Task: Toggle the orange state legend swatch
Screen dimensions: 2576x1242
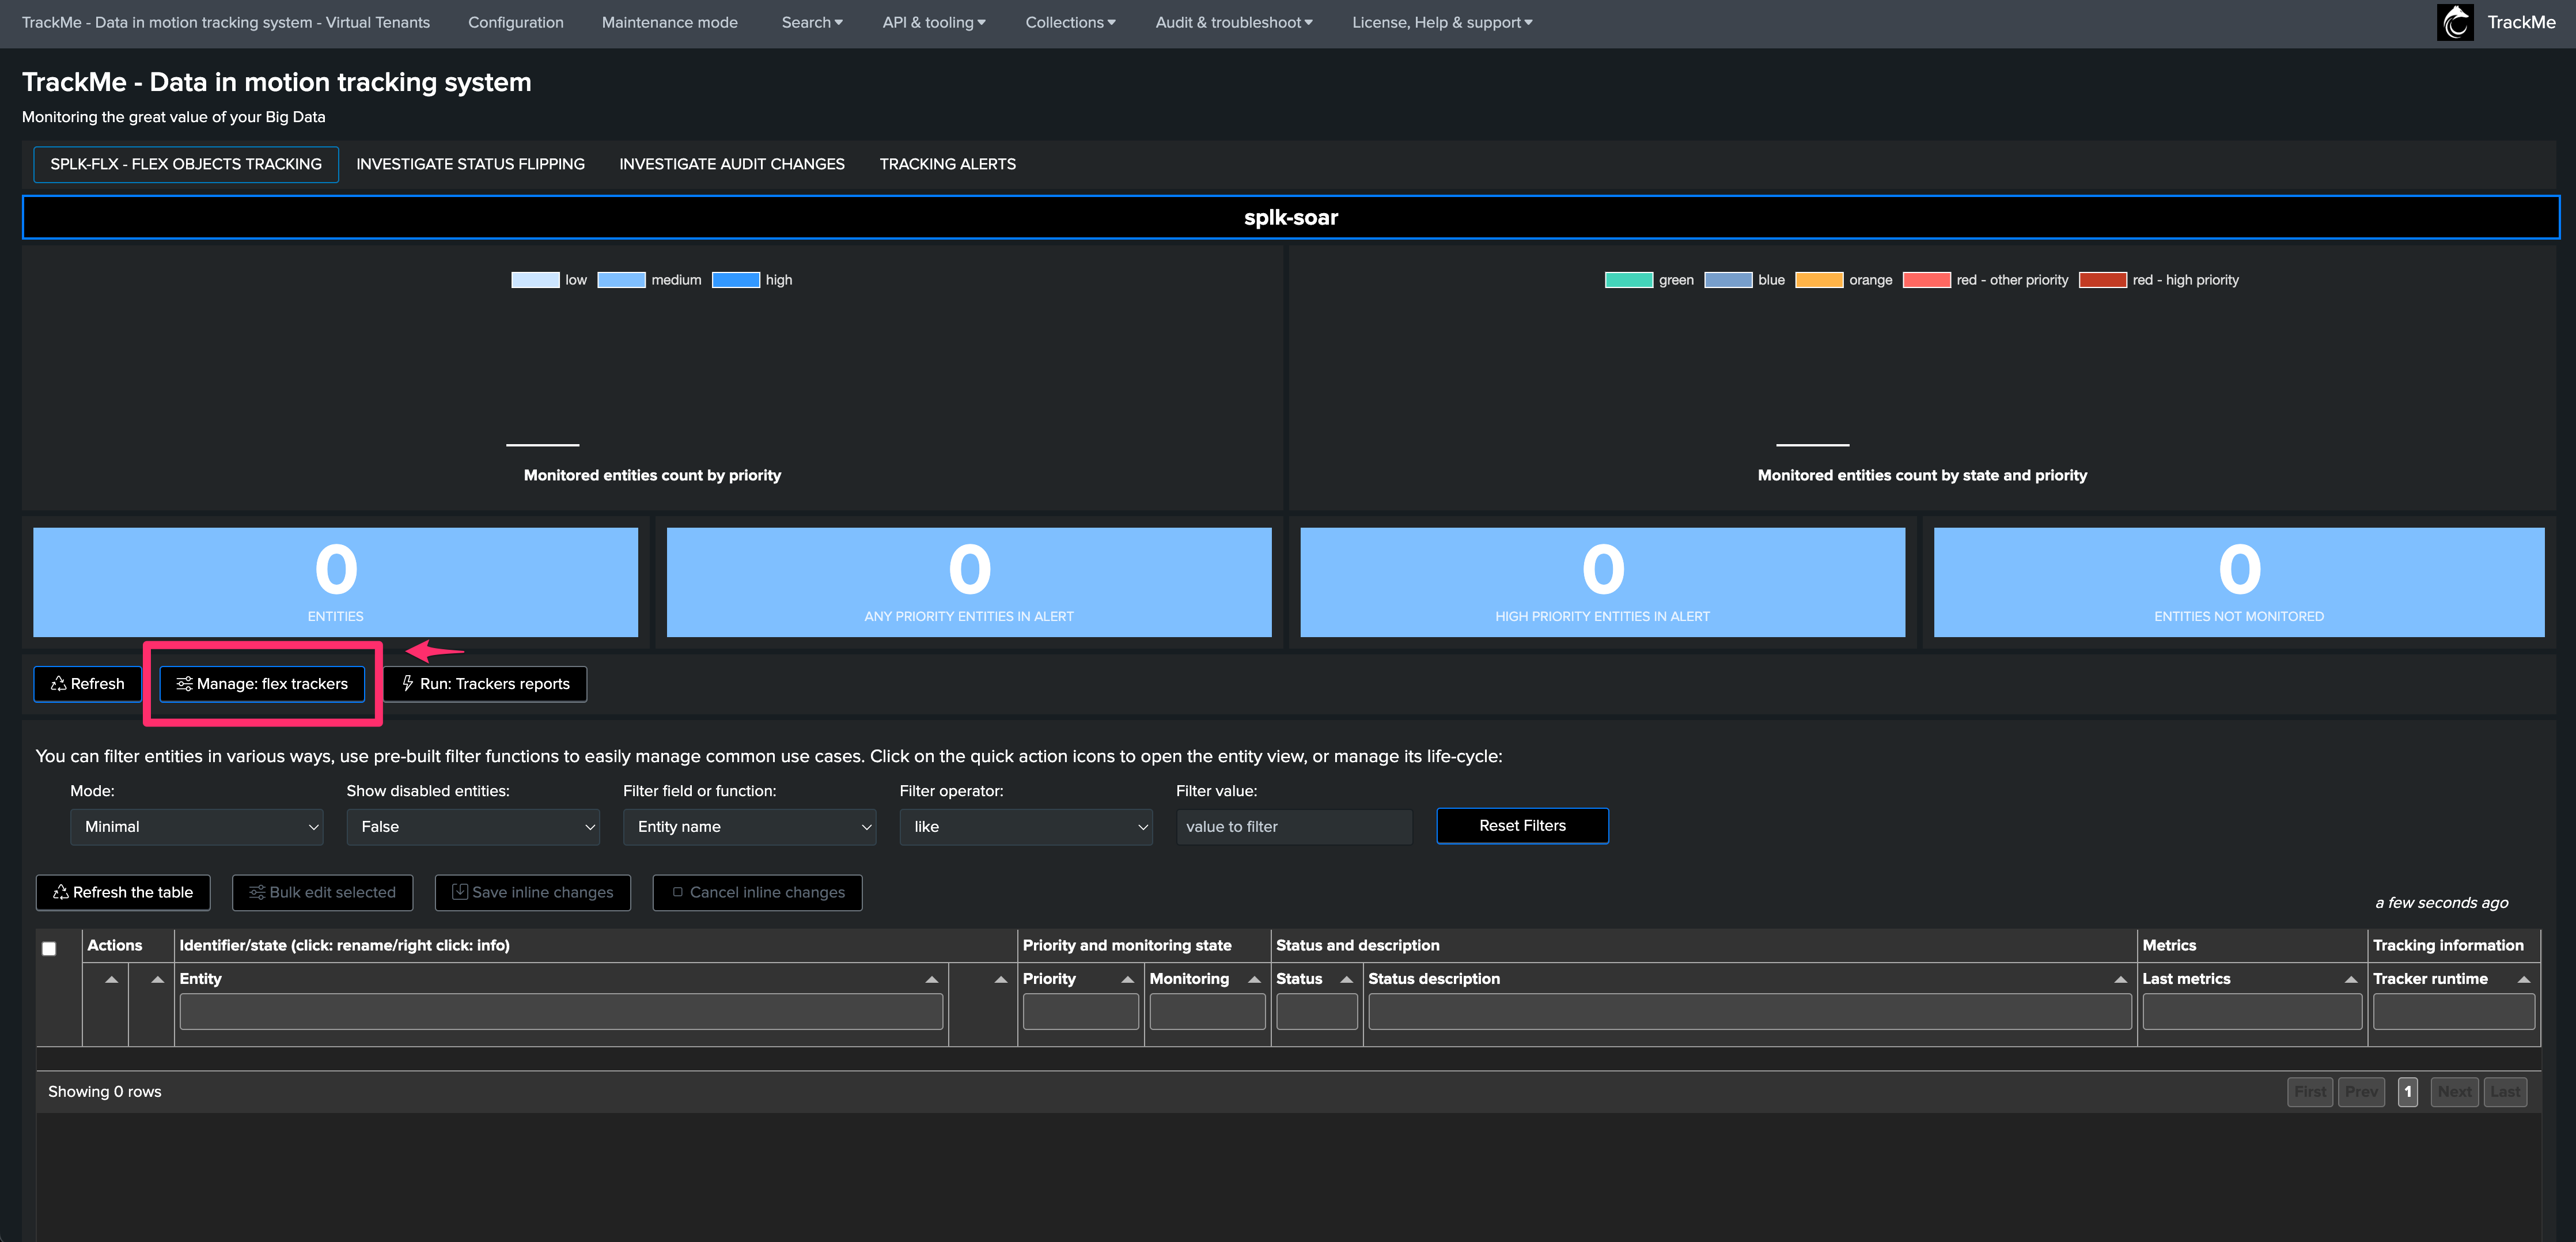Action: [1819, 280]
